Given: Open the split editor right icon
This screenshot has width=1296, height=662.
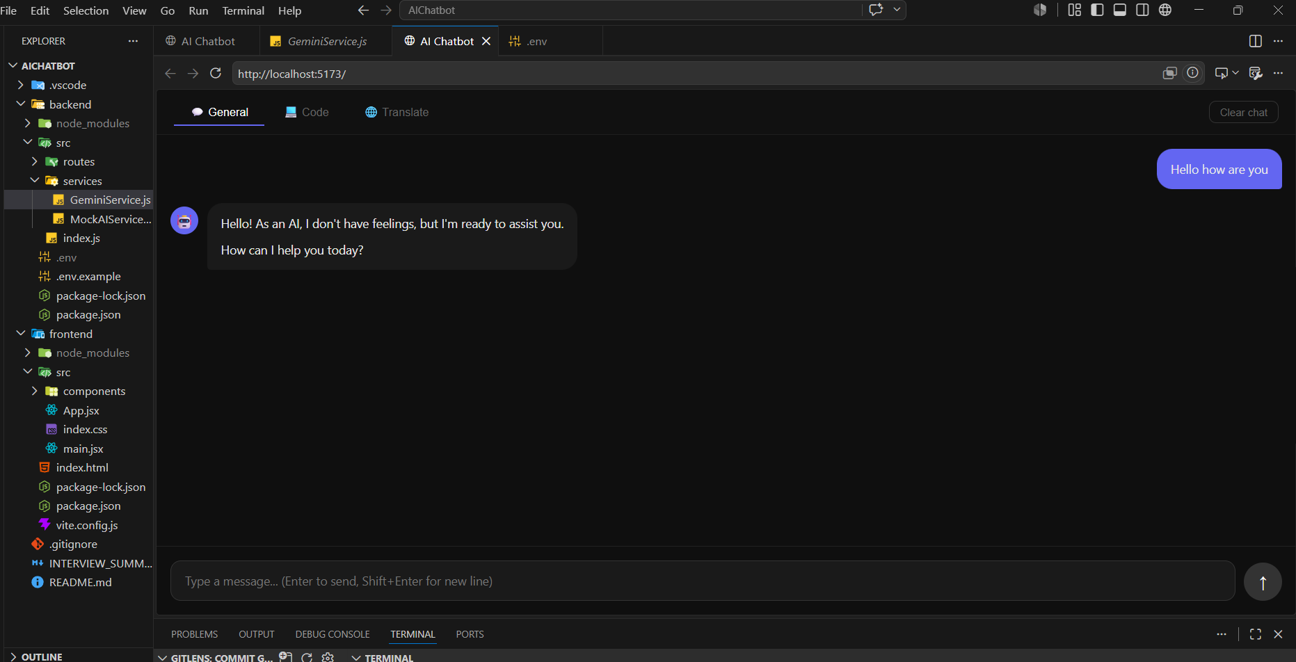Looking at the screenshot, I should click(1256, 41).
